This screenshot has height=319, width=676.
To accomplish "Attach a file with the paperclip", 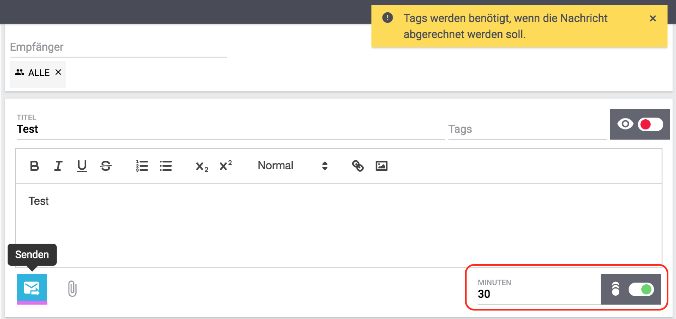I will pos(72,289).
